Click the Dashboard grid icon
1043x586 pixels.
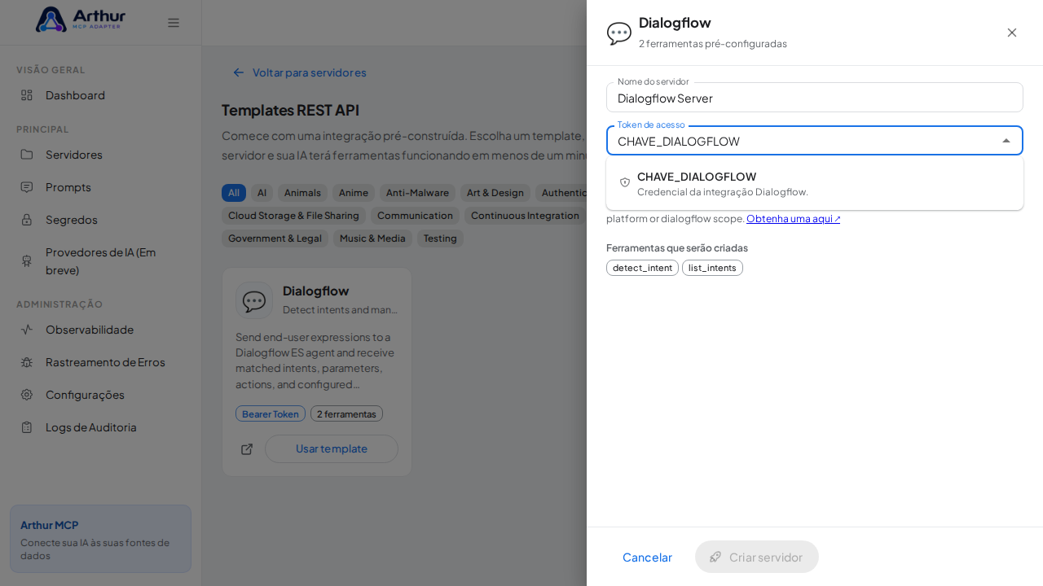pyautogui.click(x=27, y=95)
